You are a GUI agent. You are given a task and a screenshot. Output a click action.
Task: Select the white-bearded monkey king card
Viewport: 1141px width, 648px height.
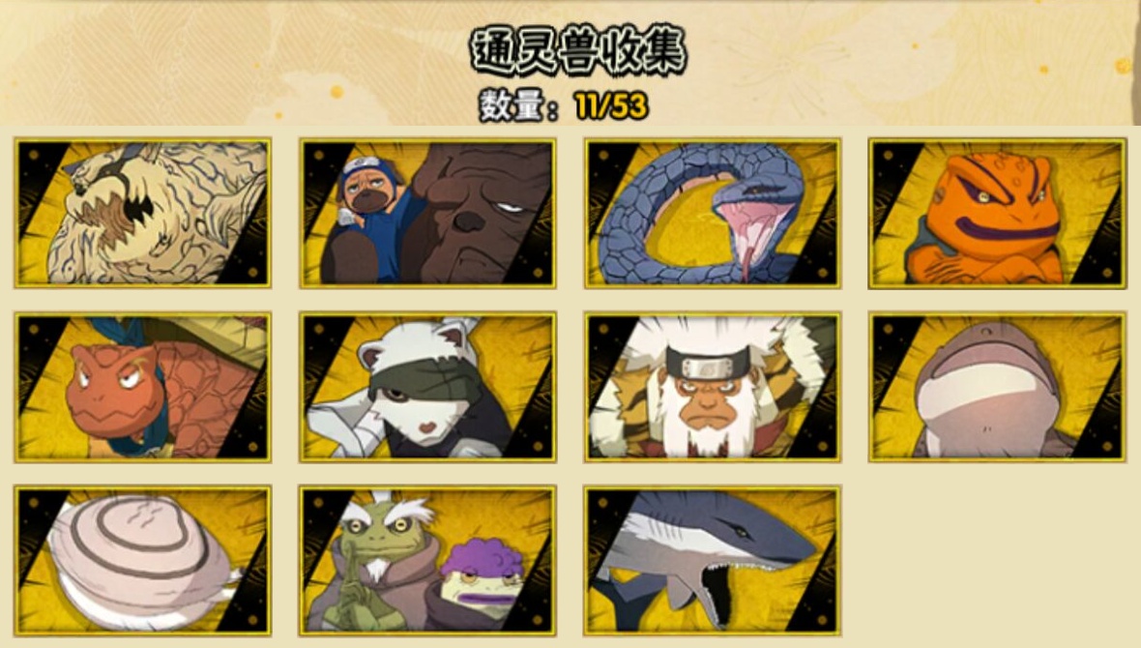(712, 387)
